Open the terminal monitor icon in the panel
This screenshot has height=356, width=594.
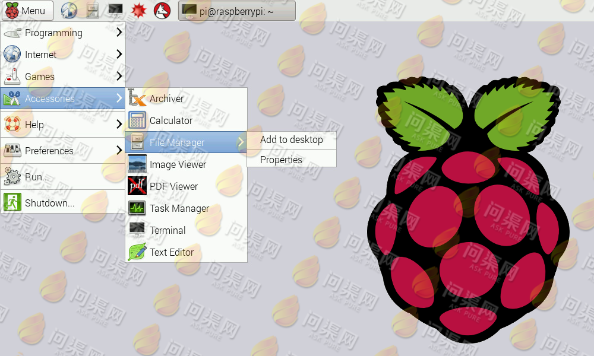116,10
